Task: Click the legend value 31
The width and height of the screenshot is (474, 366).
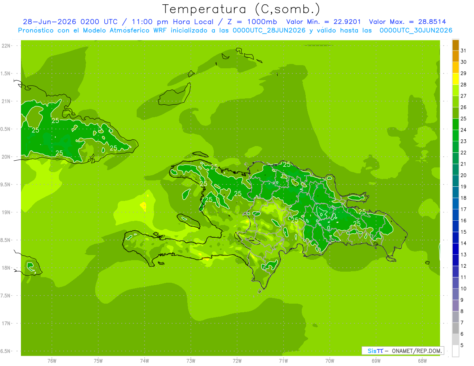Action: (x=463, y=51)
